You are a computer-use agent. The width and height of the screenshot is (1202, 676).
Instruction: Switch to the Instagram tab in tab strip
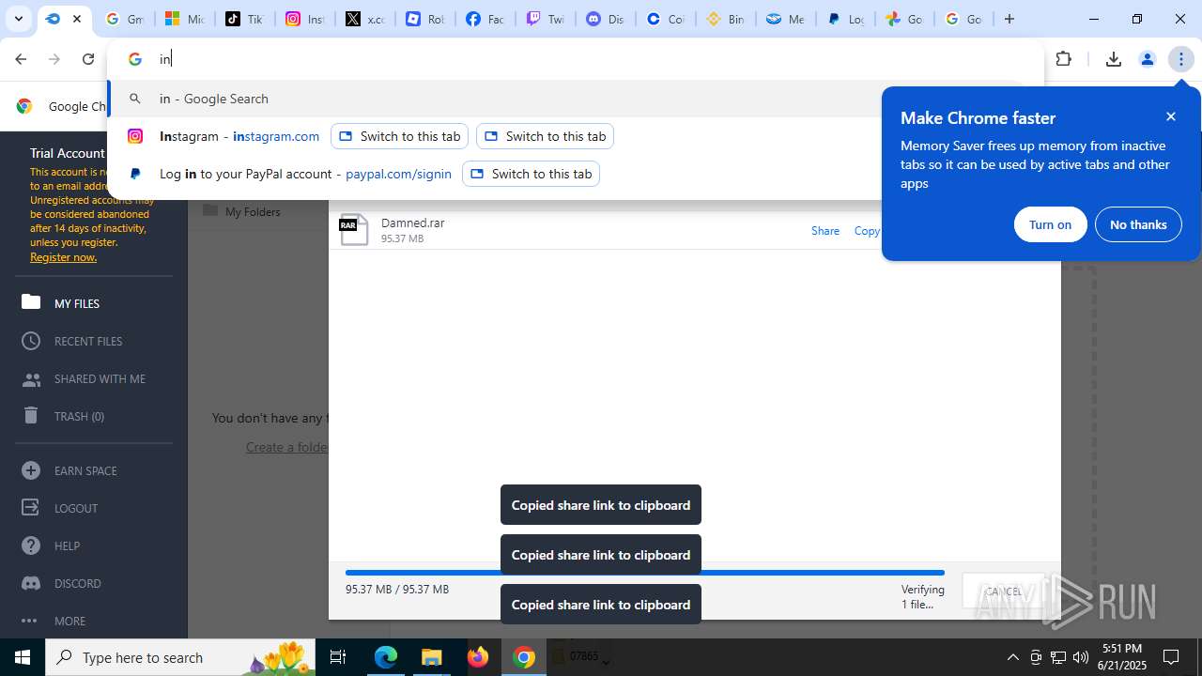304,19
